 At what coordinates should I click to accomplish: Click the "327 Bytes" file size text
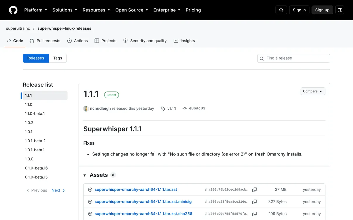pyautogui.click(x=277, y=202)
